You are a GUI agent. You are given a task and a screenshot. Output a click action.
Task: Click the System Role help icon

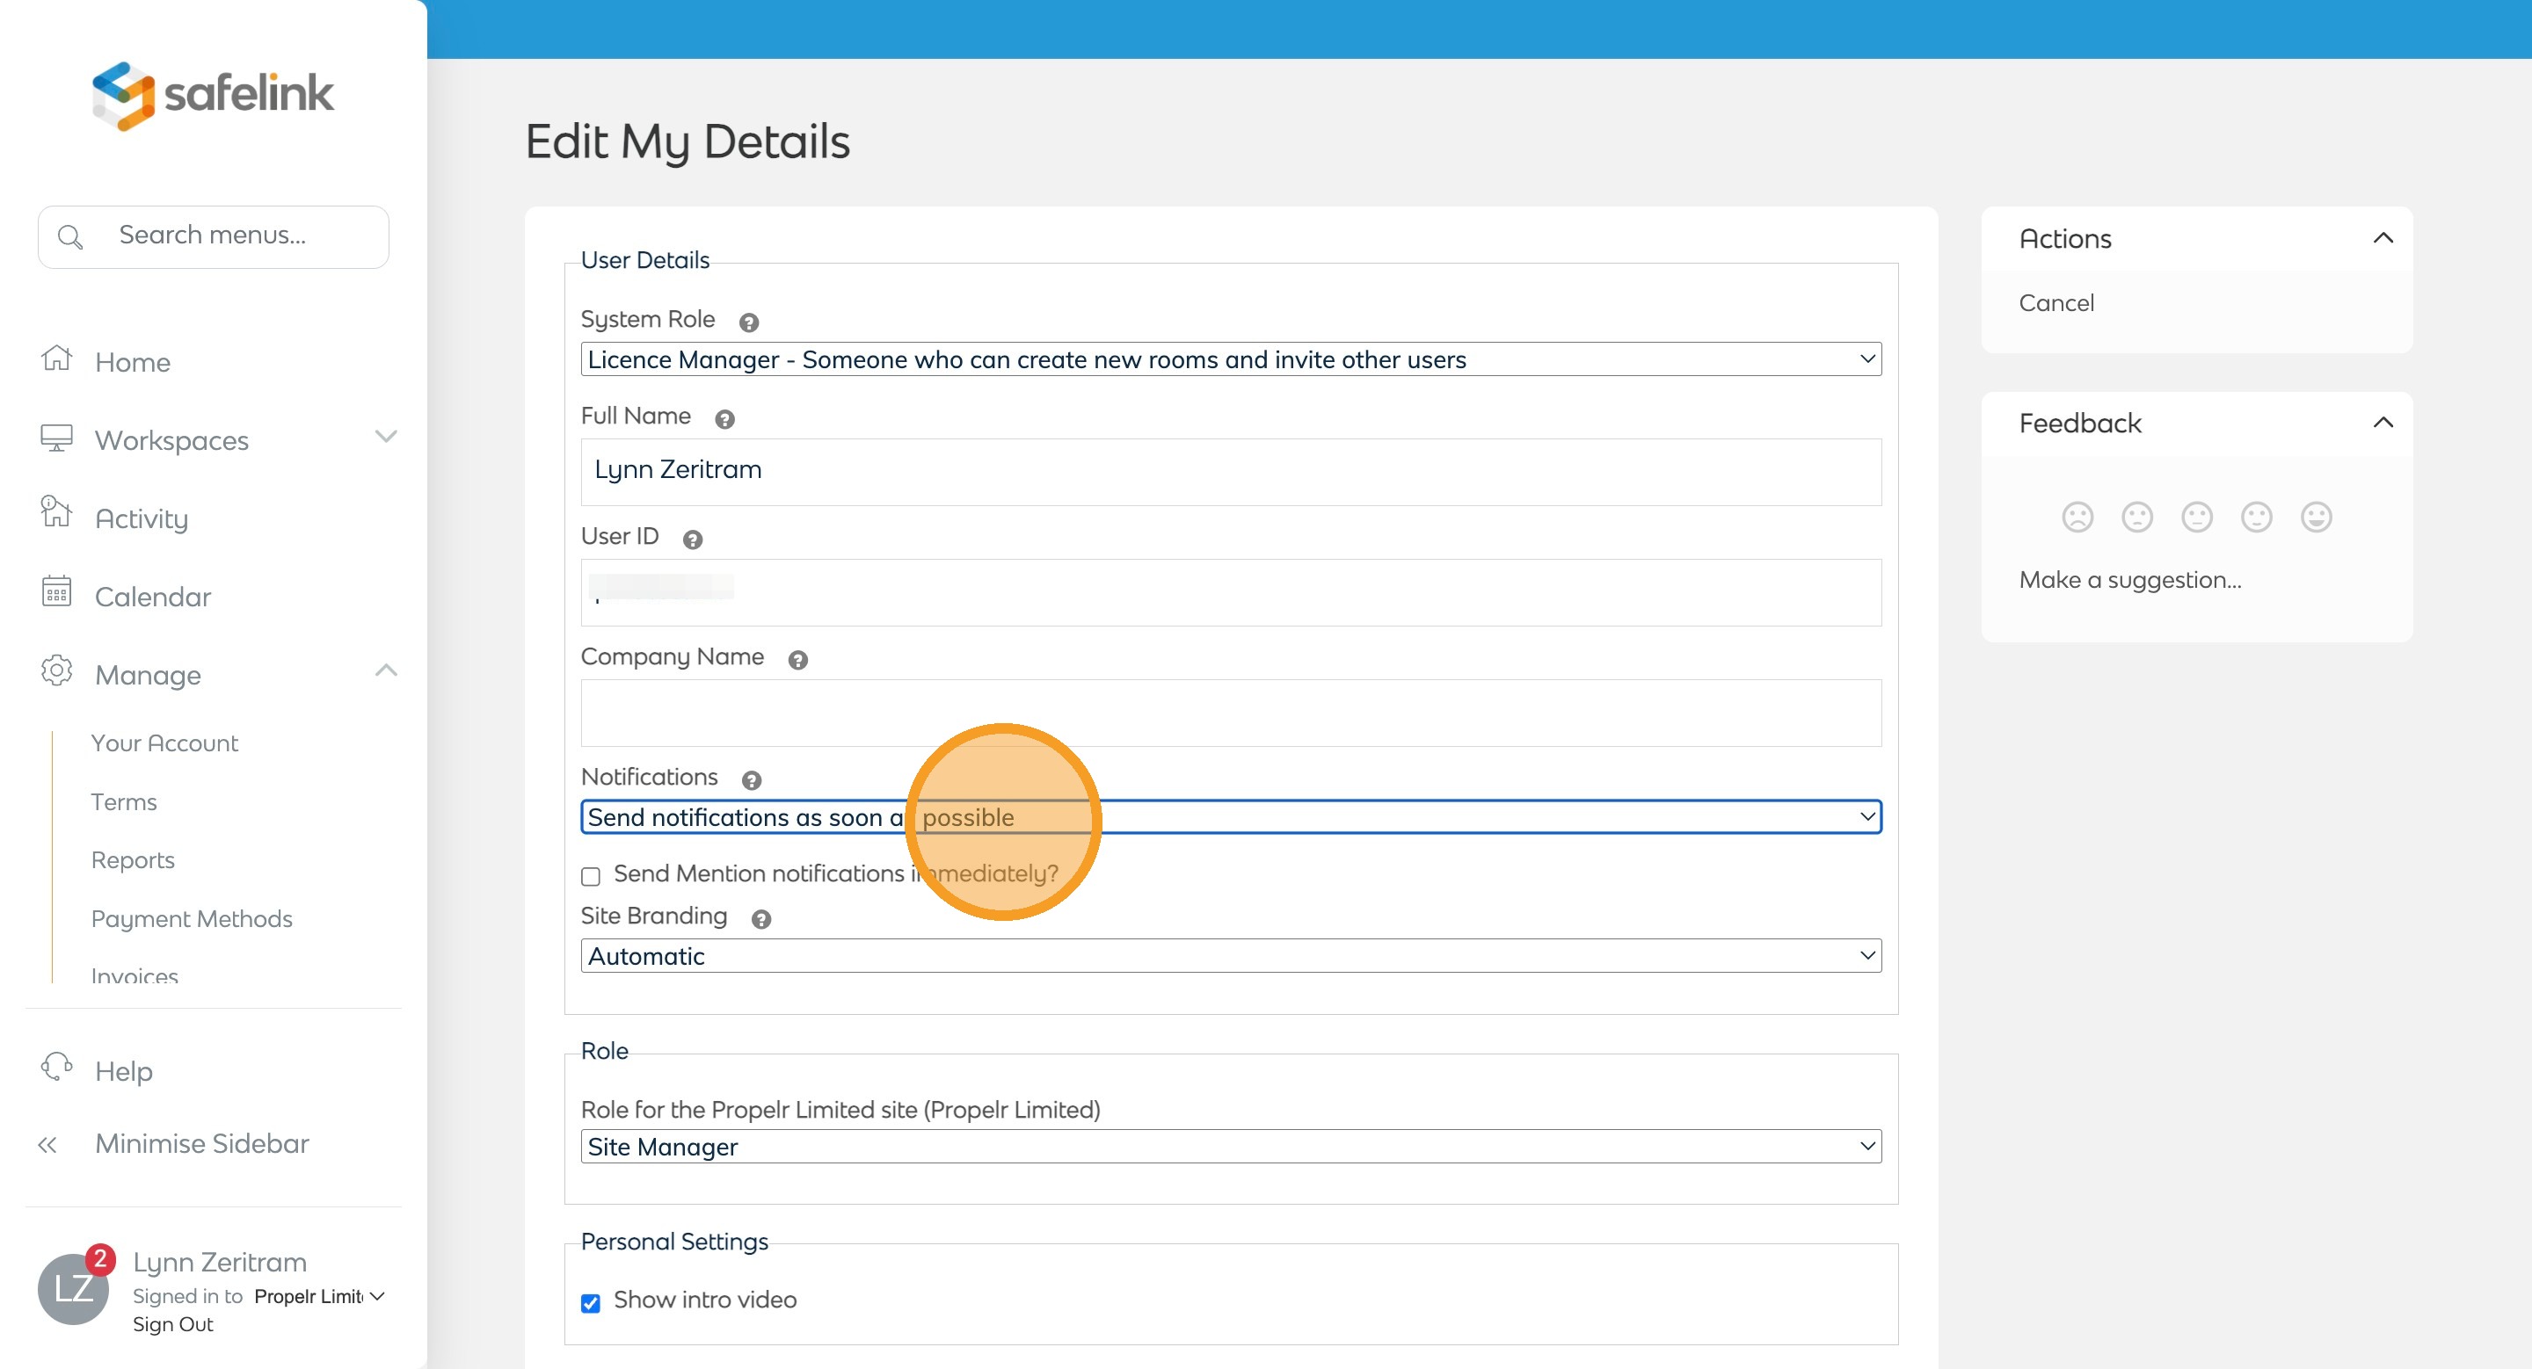tap(748, 322)
